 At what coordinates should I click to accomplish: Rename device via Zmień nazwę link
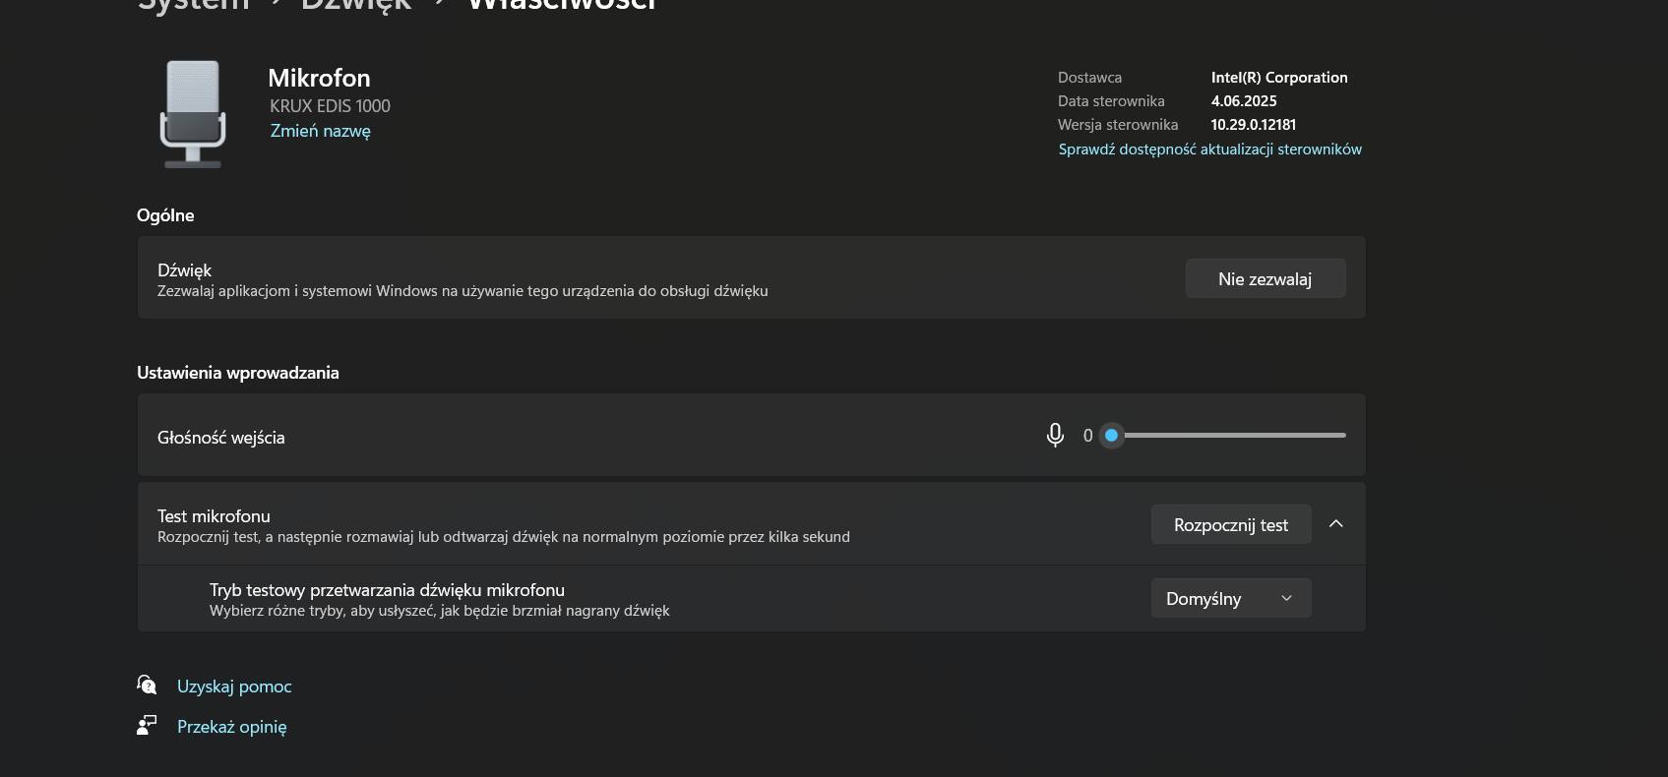point(321,131)
